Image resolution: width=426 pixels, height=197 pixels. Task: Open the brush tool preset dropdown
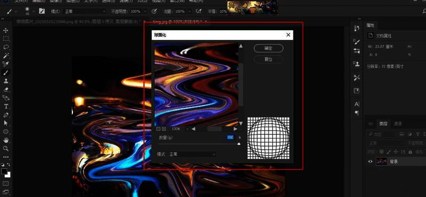tap(17, 11)
